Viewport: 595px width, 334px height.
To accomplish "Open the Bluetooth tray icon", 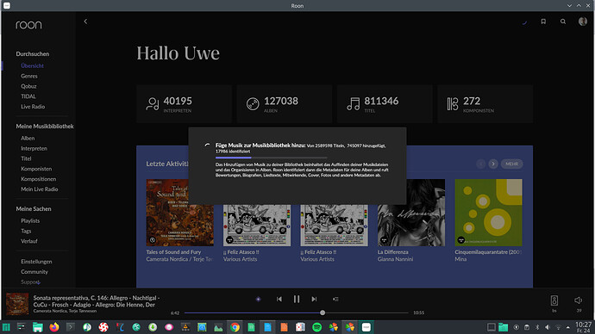I will tap(537, 327).
